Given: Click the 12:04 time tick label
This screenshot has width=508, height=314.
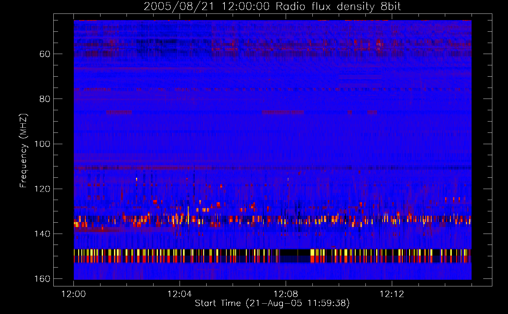Looking at the screenshot, I should click(x=180, y=294).
